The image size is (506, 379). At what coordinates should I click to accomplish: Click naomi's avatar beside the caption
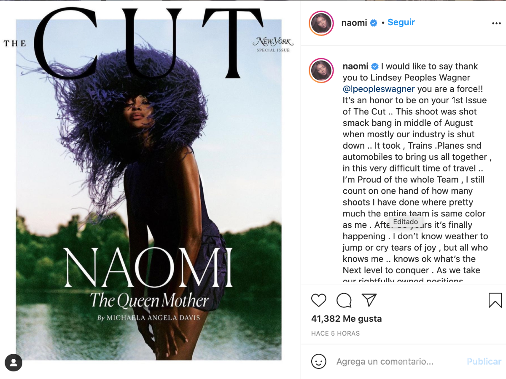321,71
